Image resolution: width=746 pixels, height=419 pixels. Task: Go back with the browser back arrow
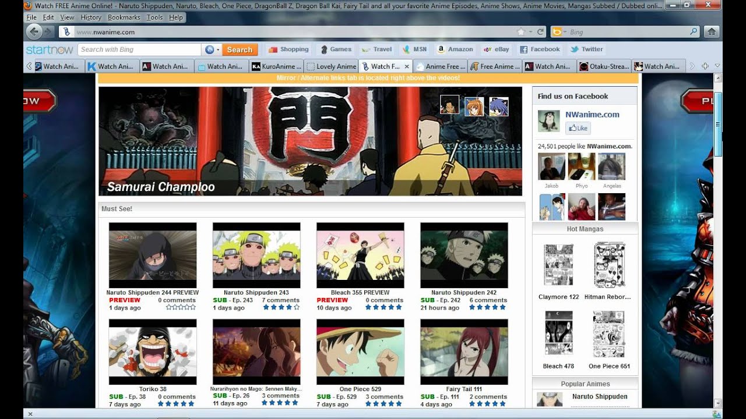pos(34,31)
